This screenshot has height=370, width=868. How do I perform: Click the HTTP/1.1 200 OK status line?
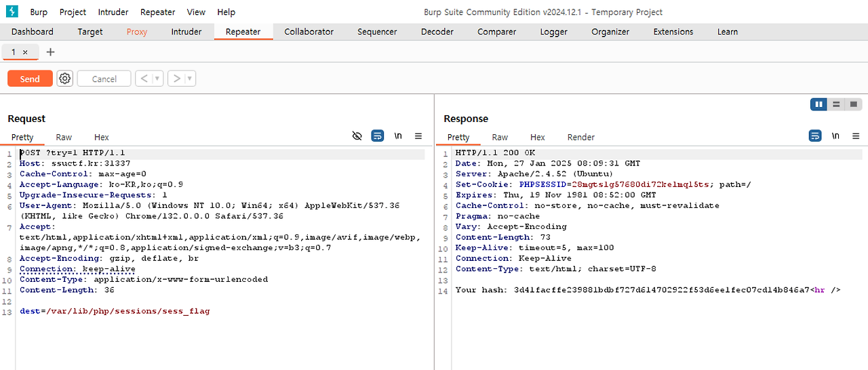[495, 153]
